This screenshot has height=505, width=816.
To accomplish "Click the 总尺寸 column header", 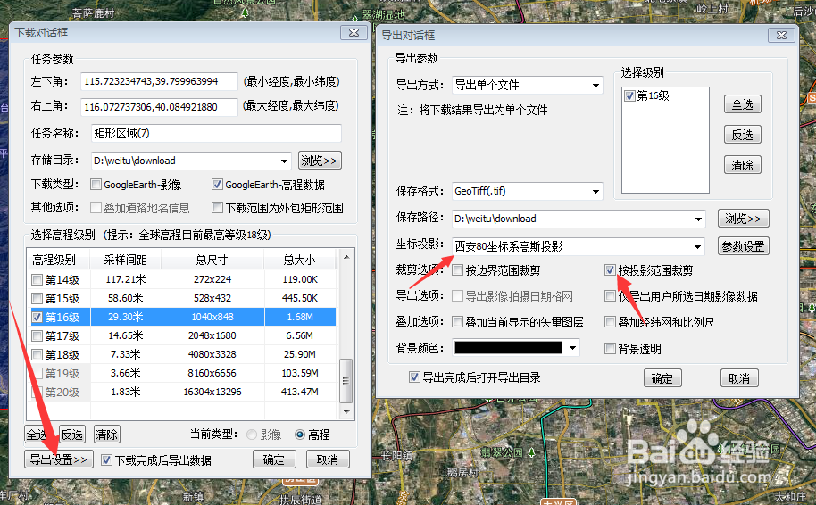I will pyautogui.click(x=212, y=260).
